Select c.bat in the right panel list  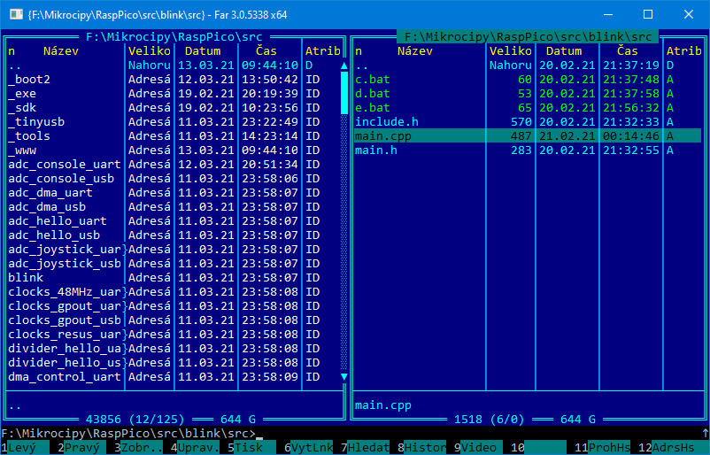click(x=372, y=80)
